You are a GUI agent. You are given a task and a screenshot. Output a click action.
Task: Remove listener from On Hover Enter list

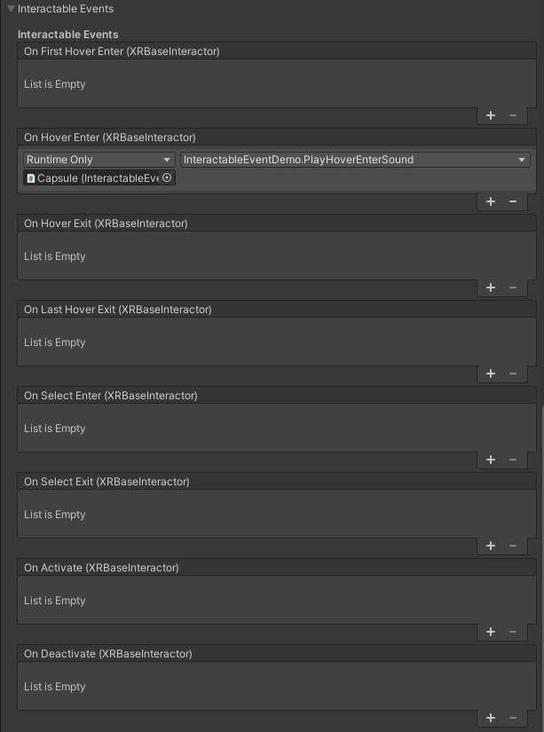pos(513,201)
